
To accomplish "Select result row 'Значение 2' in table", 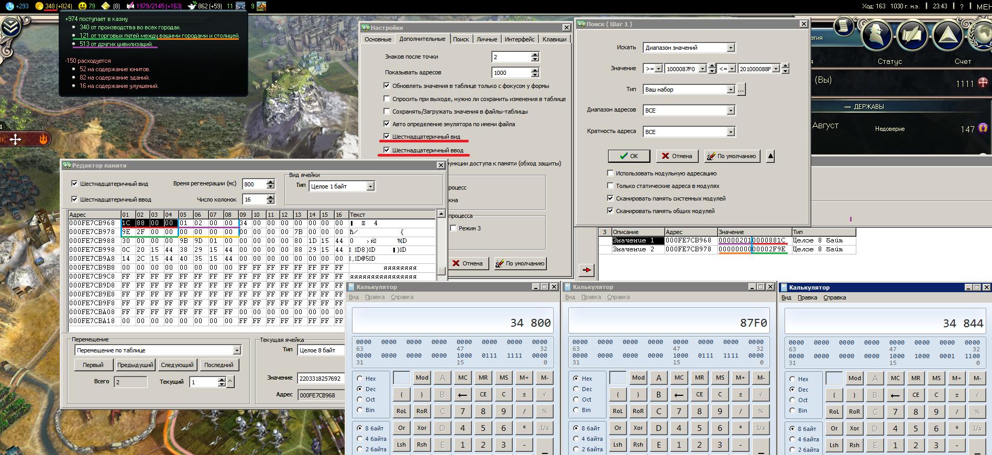I will point(728,249).
